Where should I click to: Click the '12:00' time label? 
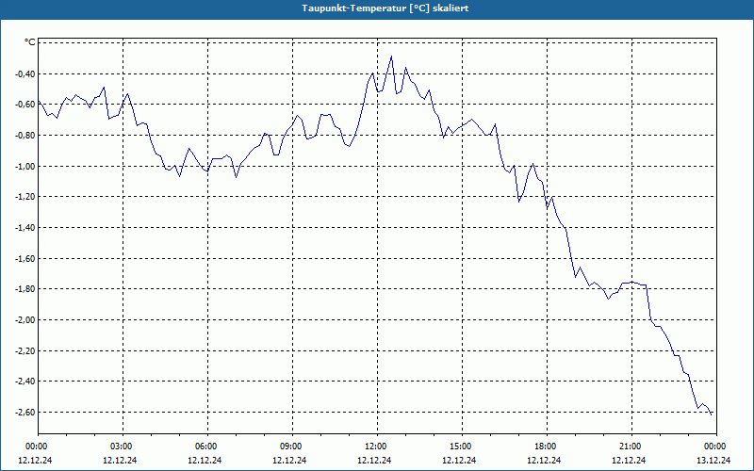coord(375,447)
